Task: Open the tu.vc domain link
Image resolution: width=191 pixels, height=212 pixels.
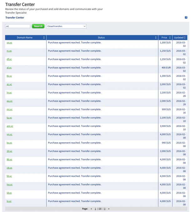Action: point(9,118)
